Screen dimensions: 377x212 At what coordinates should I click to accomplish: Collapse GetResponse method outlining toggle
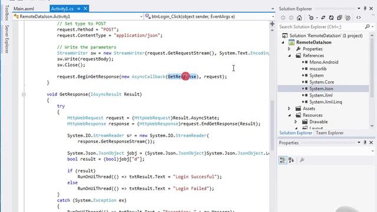tap(24, 94)
